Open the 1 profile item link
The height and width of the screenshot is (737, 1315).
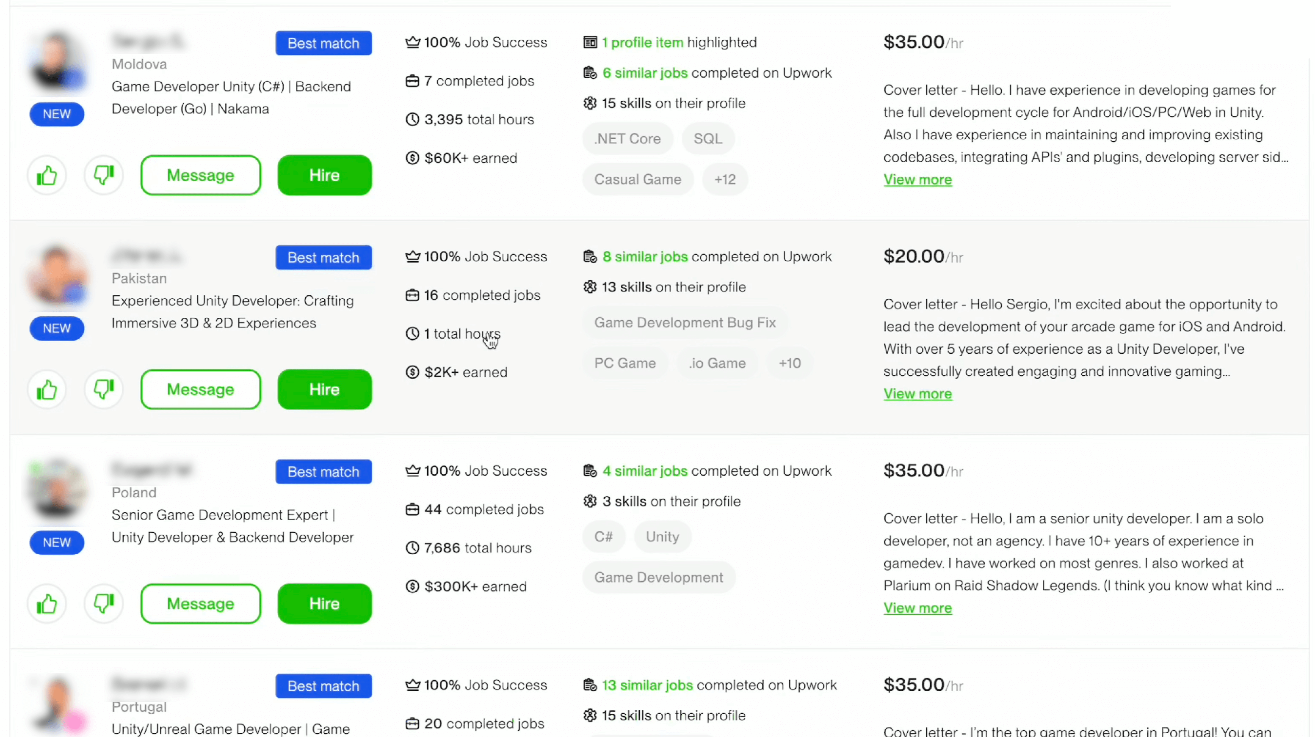tap(642, 42)
